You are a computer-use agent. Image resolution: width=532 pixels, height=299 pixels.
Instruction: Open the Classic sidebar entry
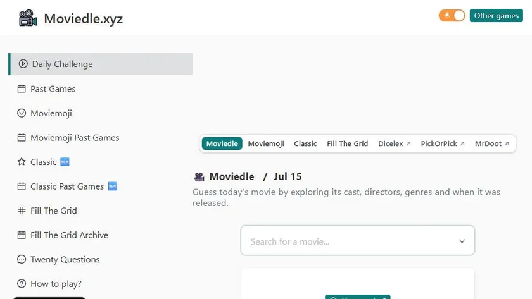click(44, 162)
